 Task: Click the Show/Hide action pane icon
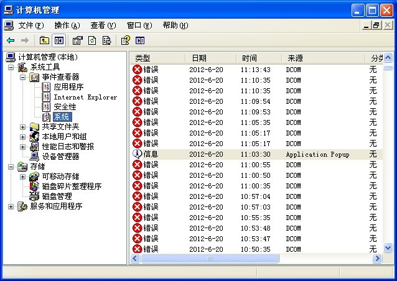140,40
